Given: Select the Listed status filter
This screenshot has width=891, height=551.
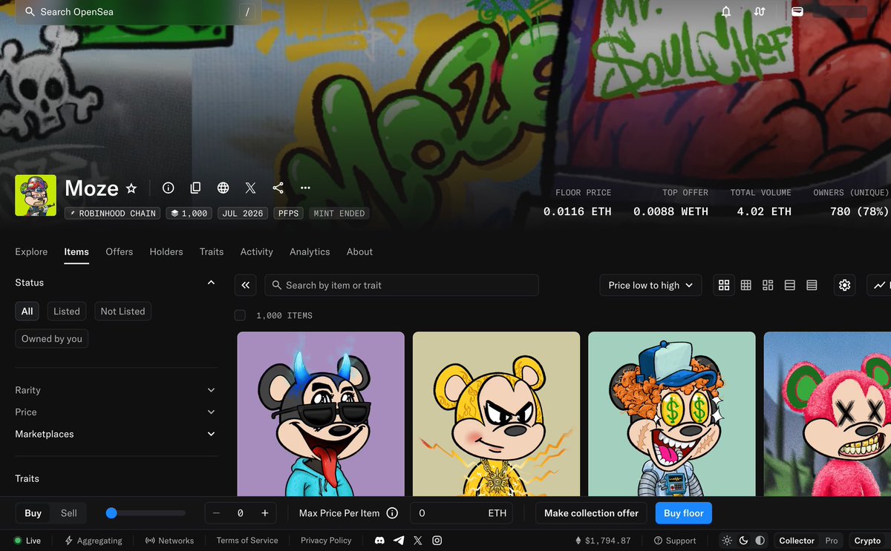Looking at the screenshot, I should click(x=67, y=311).
